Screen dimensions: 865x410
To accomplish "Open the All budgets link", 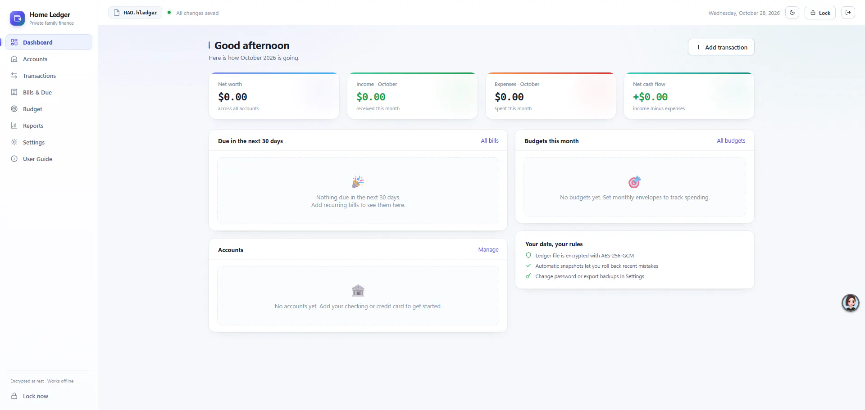I will click(731, 141).
